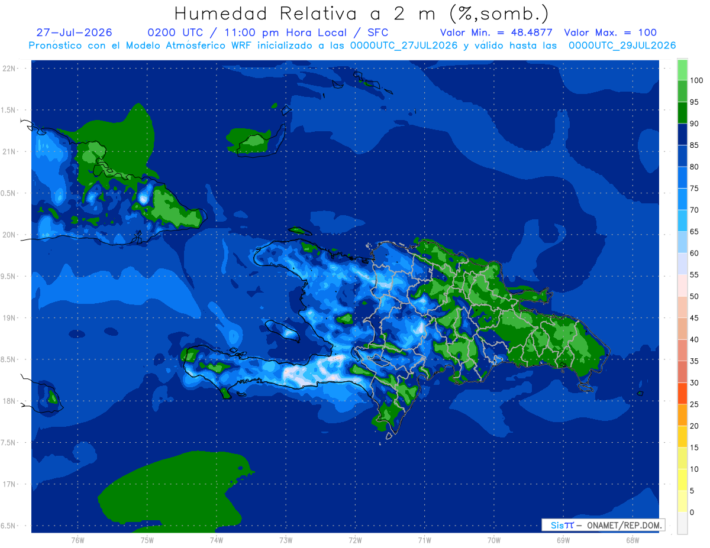Select the 'Valor Max. = 100' reading
This screenshot has height=548, width=710.
tap(610, 33)
